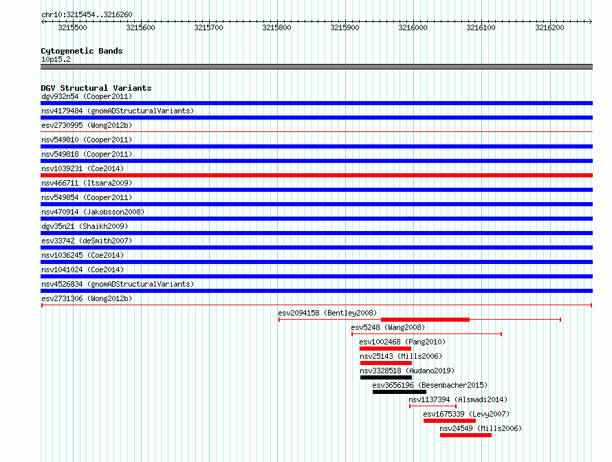Click the blue bar under nsv4526834
The width and height of the screenshot is (612, 462).
316,291
